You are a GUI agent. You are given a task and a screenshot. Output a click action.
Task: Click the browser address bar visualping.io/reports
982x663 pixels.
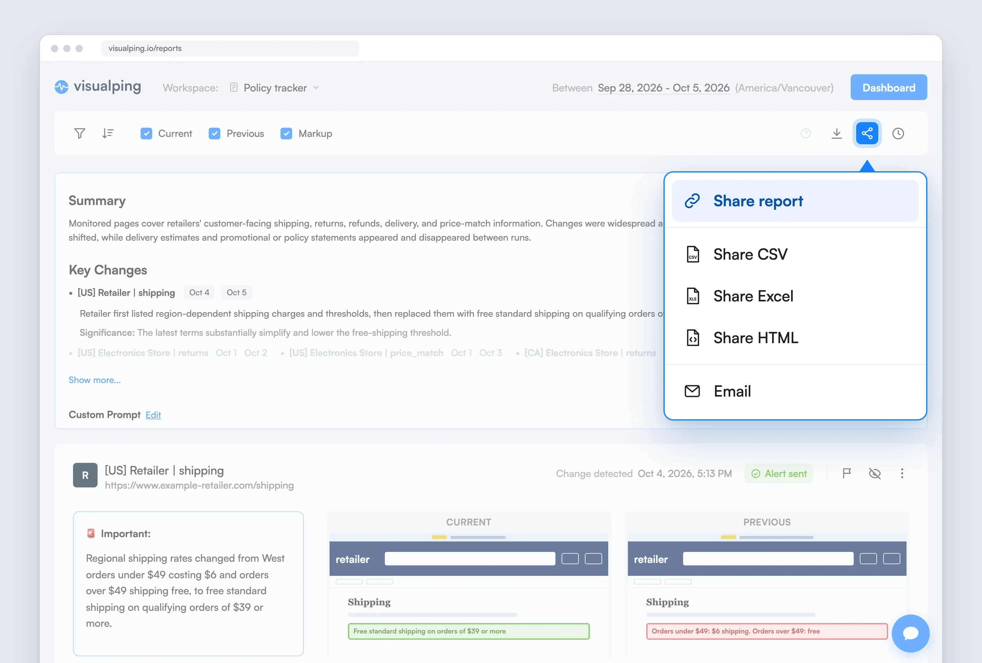coord(230,48)
